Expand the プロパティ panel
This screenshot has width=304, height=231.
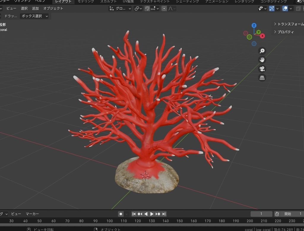point(286,32)
